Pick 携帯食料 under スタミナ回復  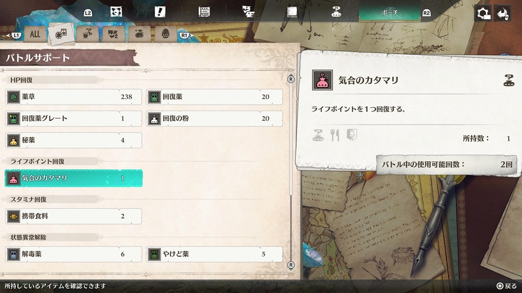(73, 216)
